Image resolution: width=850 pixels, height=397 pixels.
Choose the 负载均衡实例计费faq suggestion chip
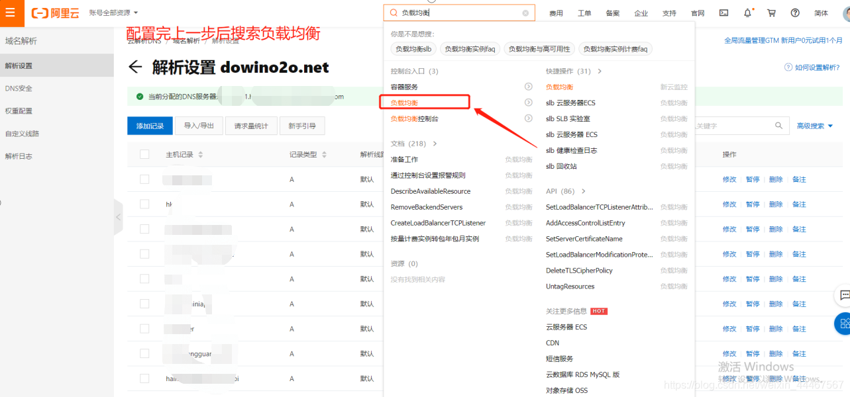tap(615, 49)
